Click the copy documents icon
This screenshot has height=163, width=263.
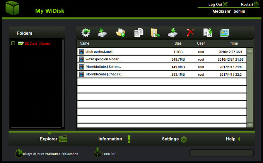point(139,32)
